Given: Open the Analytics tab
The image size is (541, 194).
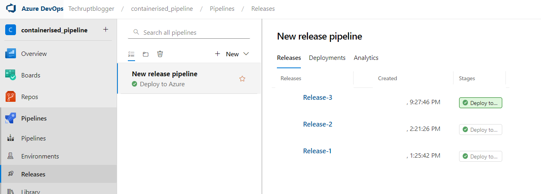Looking at the screenshot, I should point(366,58).
